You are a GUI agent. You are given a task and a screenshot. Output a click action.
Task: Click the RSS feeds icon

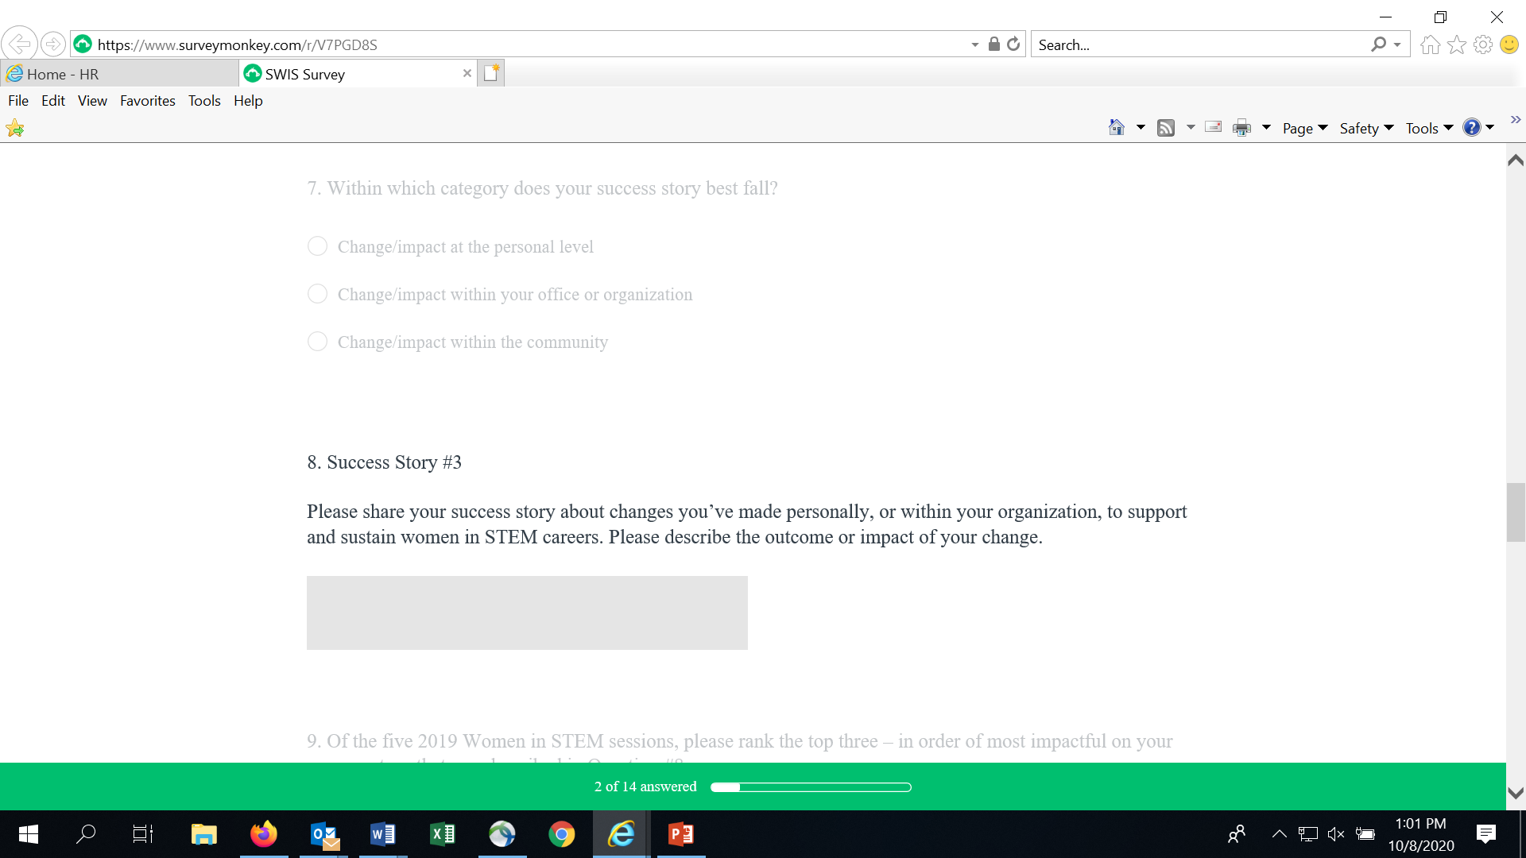click(1165, 128)
